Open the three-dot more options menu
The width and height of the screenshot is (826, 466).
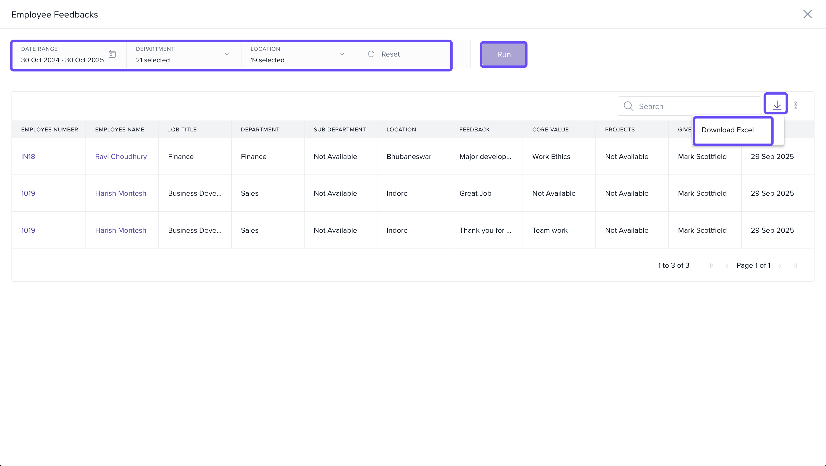click(x=796, y=106)
